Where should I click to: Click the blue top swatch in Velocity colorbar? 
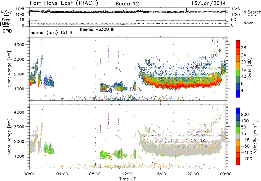238,111
